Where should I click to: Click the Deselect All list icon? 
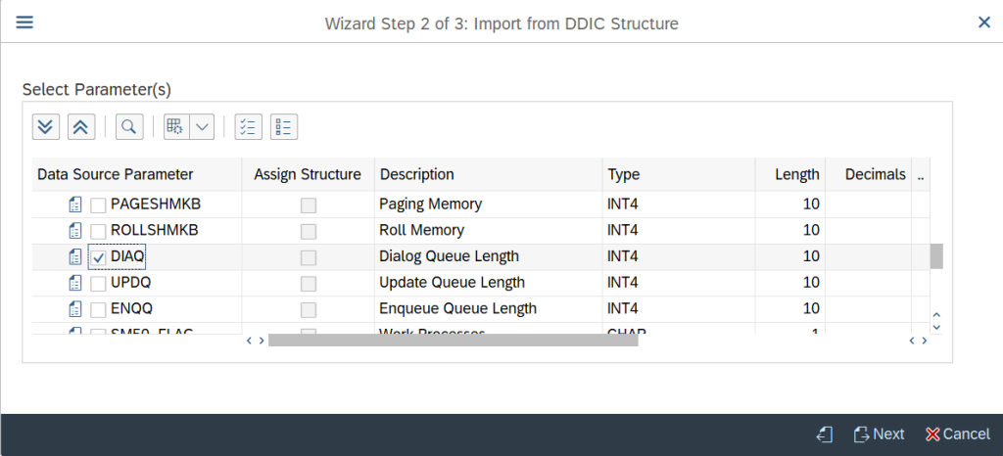click(x=284, y=127)
